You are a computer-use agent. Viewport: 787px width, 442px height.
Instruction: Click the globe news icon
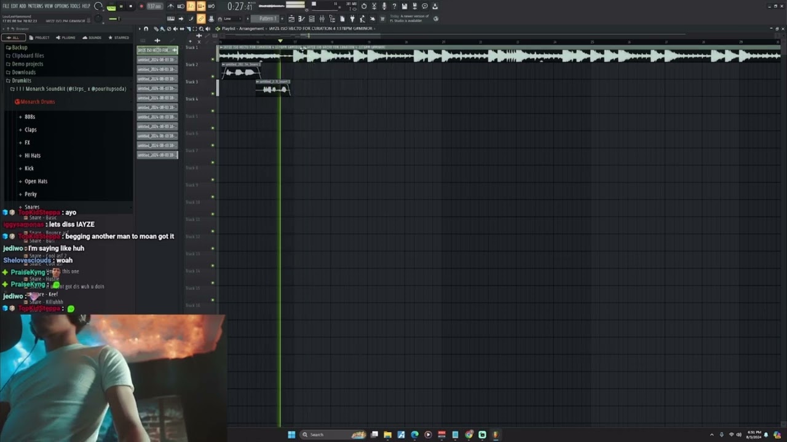tap(436, 19)
